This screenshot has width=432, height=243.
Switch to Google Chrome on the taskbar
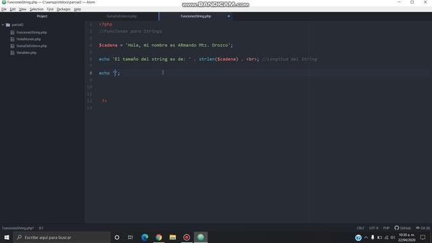click(159, 237)
